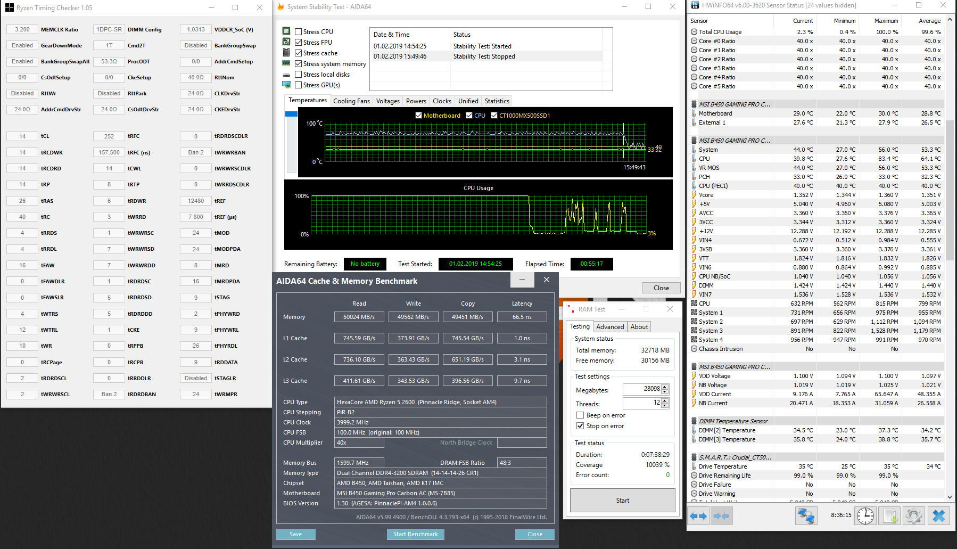Click the Start button in RAM Test
This screenshot has width=957, height=549.
622,501
